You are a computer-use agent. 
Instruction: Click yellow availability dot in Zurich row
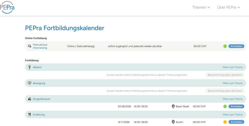pos(225,122)
